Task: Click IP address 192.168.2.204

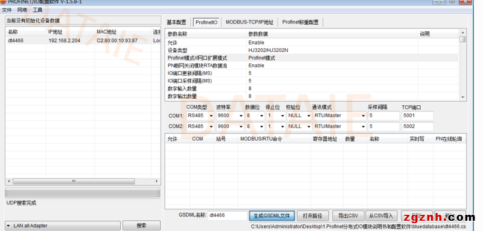Action: 65,40
